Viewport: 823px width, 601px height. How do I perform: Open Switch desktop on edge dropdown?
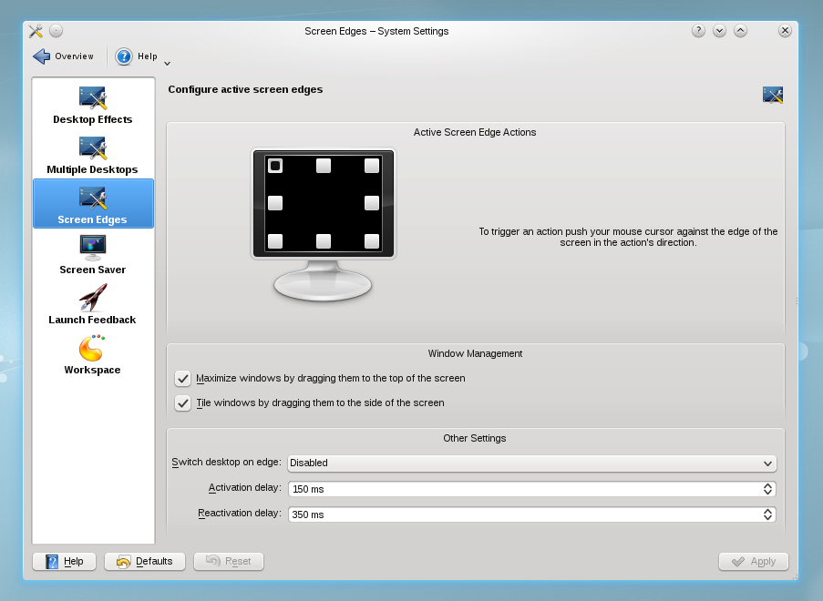point(531,463)
